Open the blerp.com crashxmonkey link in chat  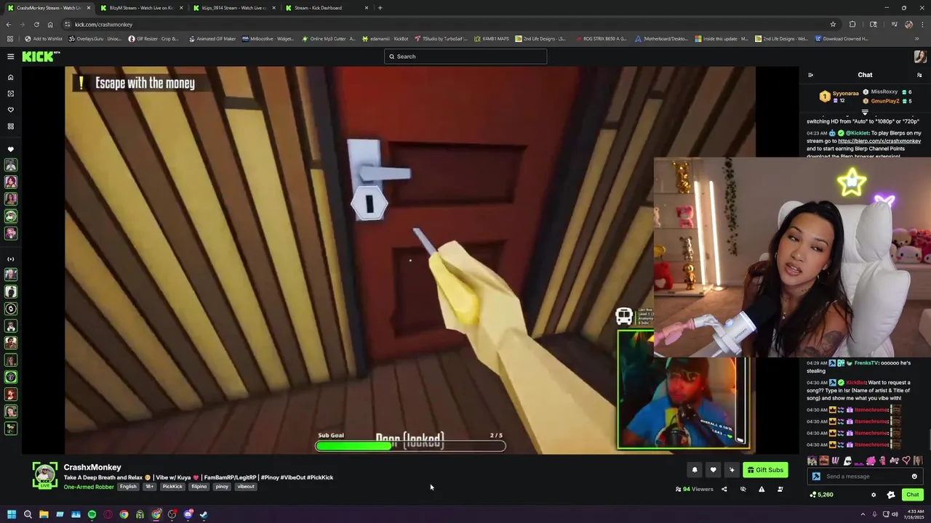click(x=879, y=141)
